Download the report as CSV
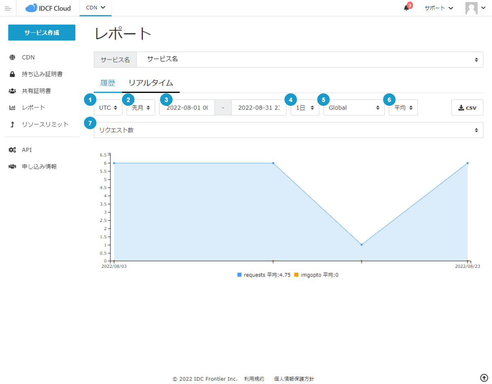The width and height of the screenshot is (492, 384). [467, 108]
